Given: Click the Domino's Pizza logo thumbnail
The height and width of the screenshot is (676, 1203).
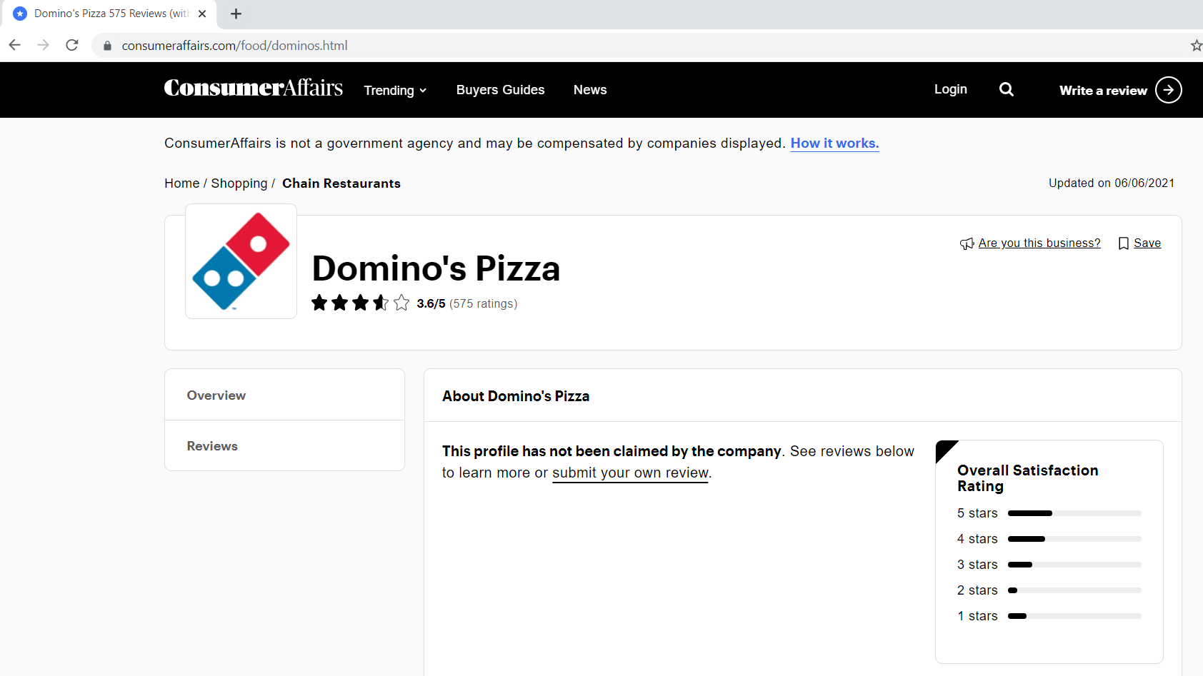Looking at the screenshot, I should tap(241, 261).
